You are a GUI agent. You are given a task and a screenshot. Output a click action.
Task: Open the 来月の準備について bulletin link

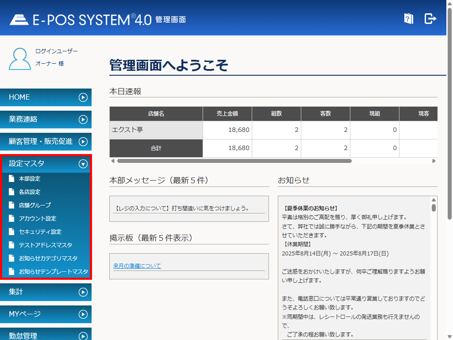click(137, 266)
